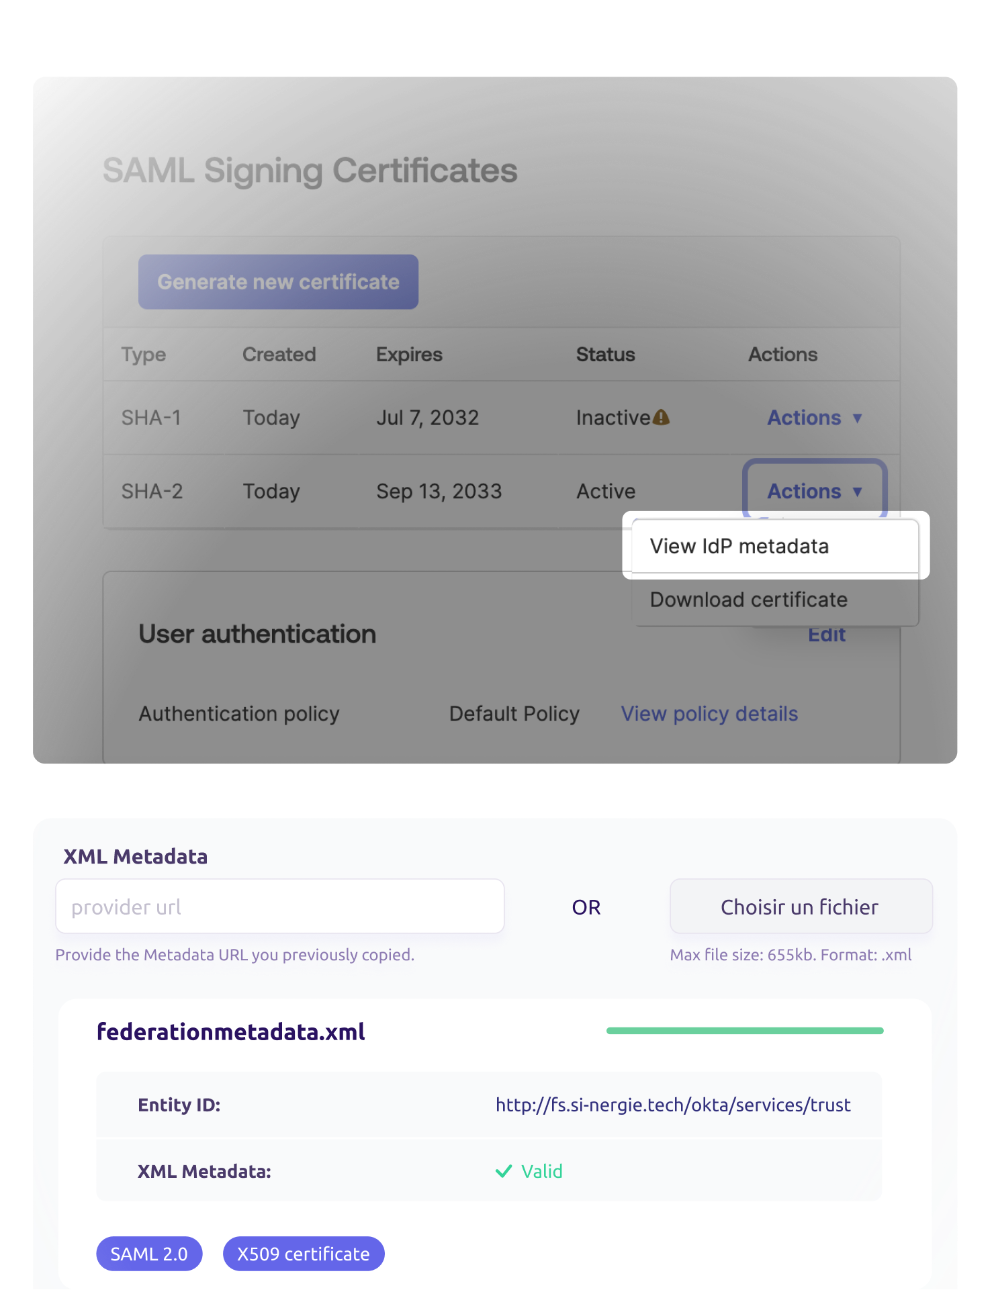Click the XML Metadata section heading
The width and height of the screenshot is (992, 1290).
(135, 856)
